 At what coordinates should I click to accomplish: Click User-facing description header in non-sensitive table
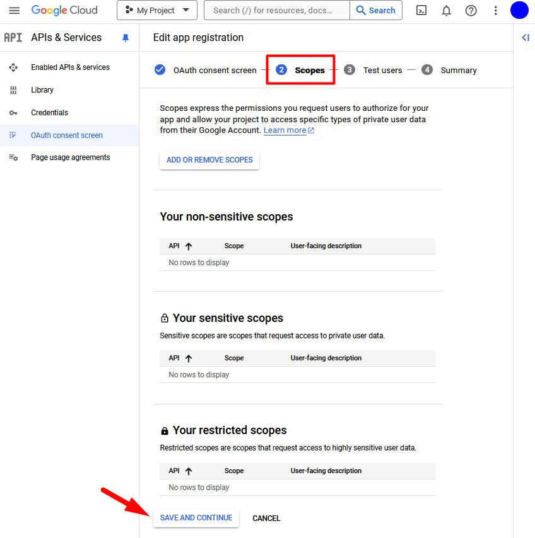click(326, 246)
